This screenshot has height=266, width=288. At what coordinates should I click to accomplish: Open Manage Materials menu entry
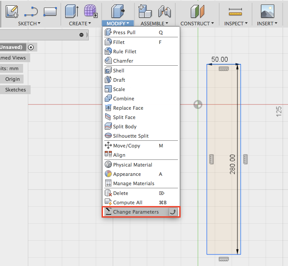tap(141, 183)
